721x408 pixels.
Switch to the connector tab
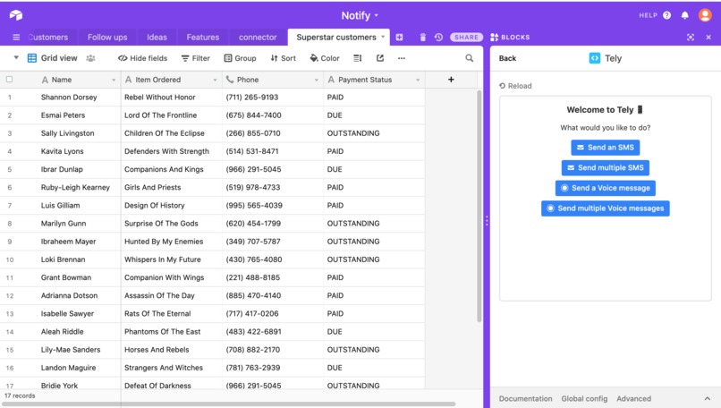click(258, 38)
